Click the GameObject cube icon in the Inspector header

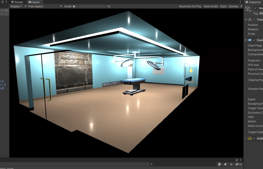[247, 8]
